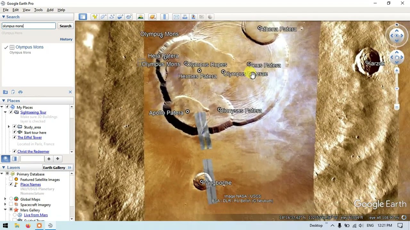Click the Save Image toolbar icon

click(193, 17)
